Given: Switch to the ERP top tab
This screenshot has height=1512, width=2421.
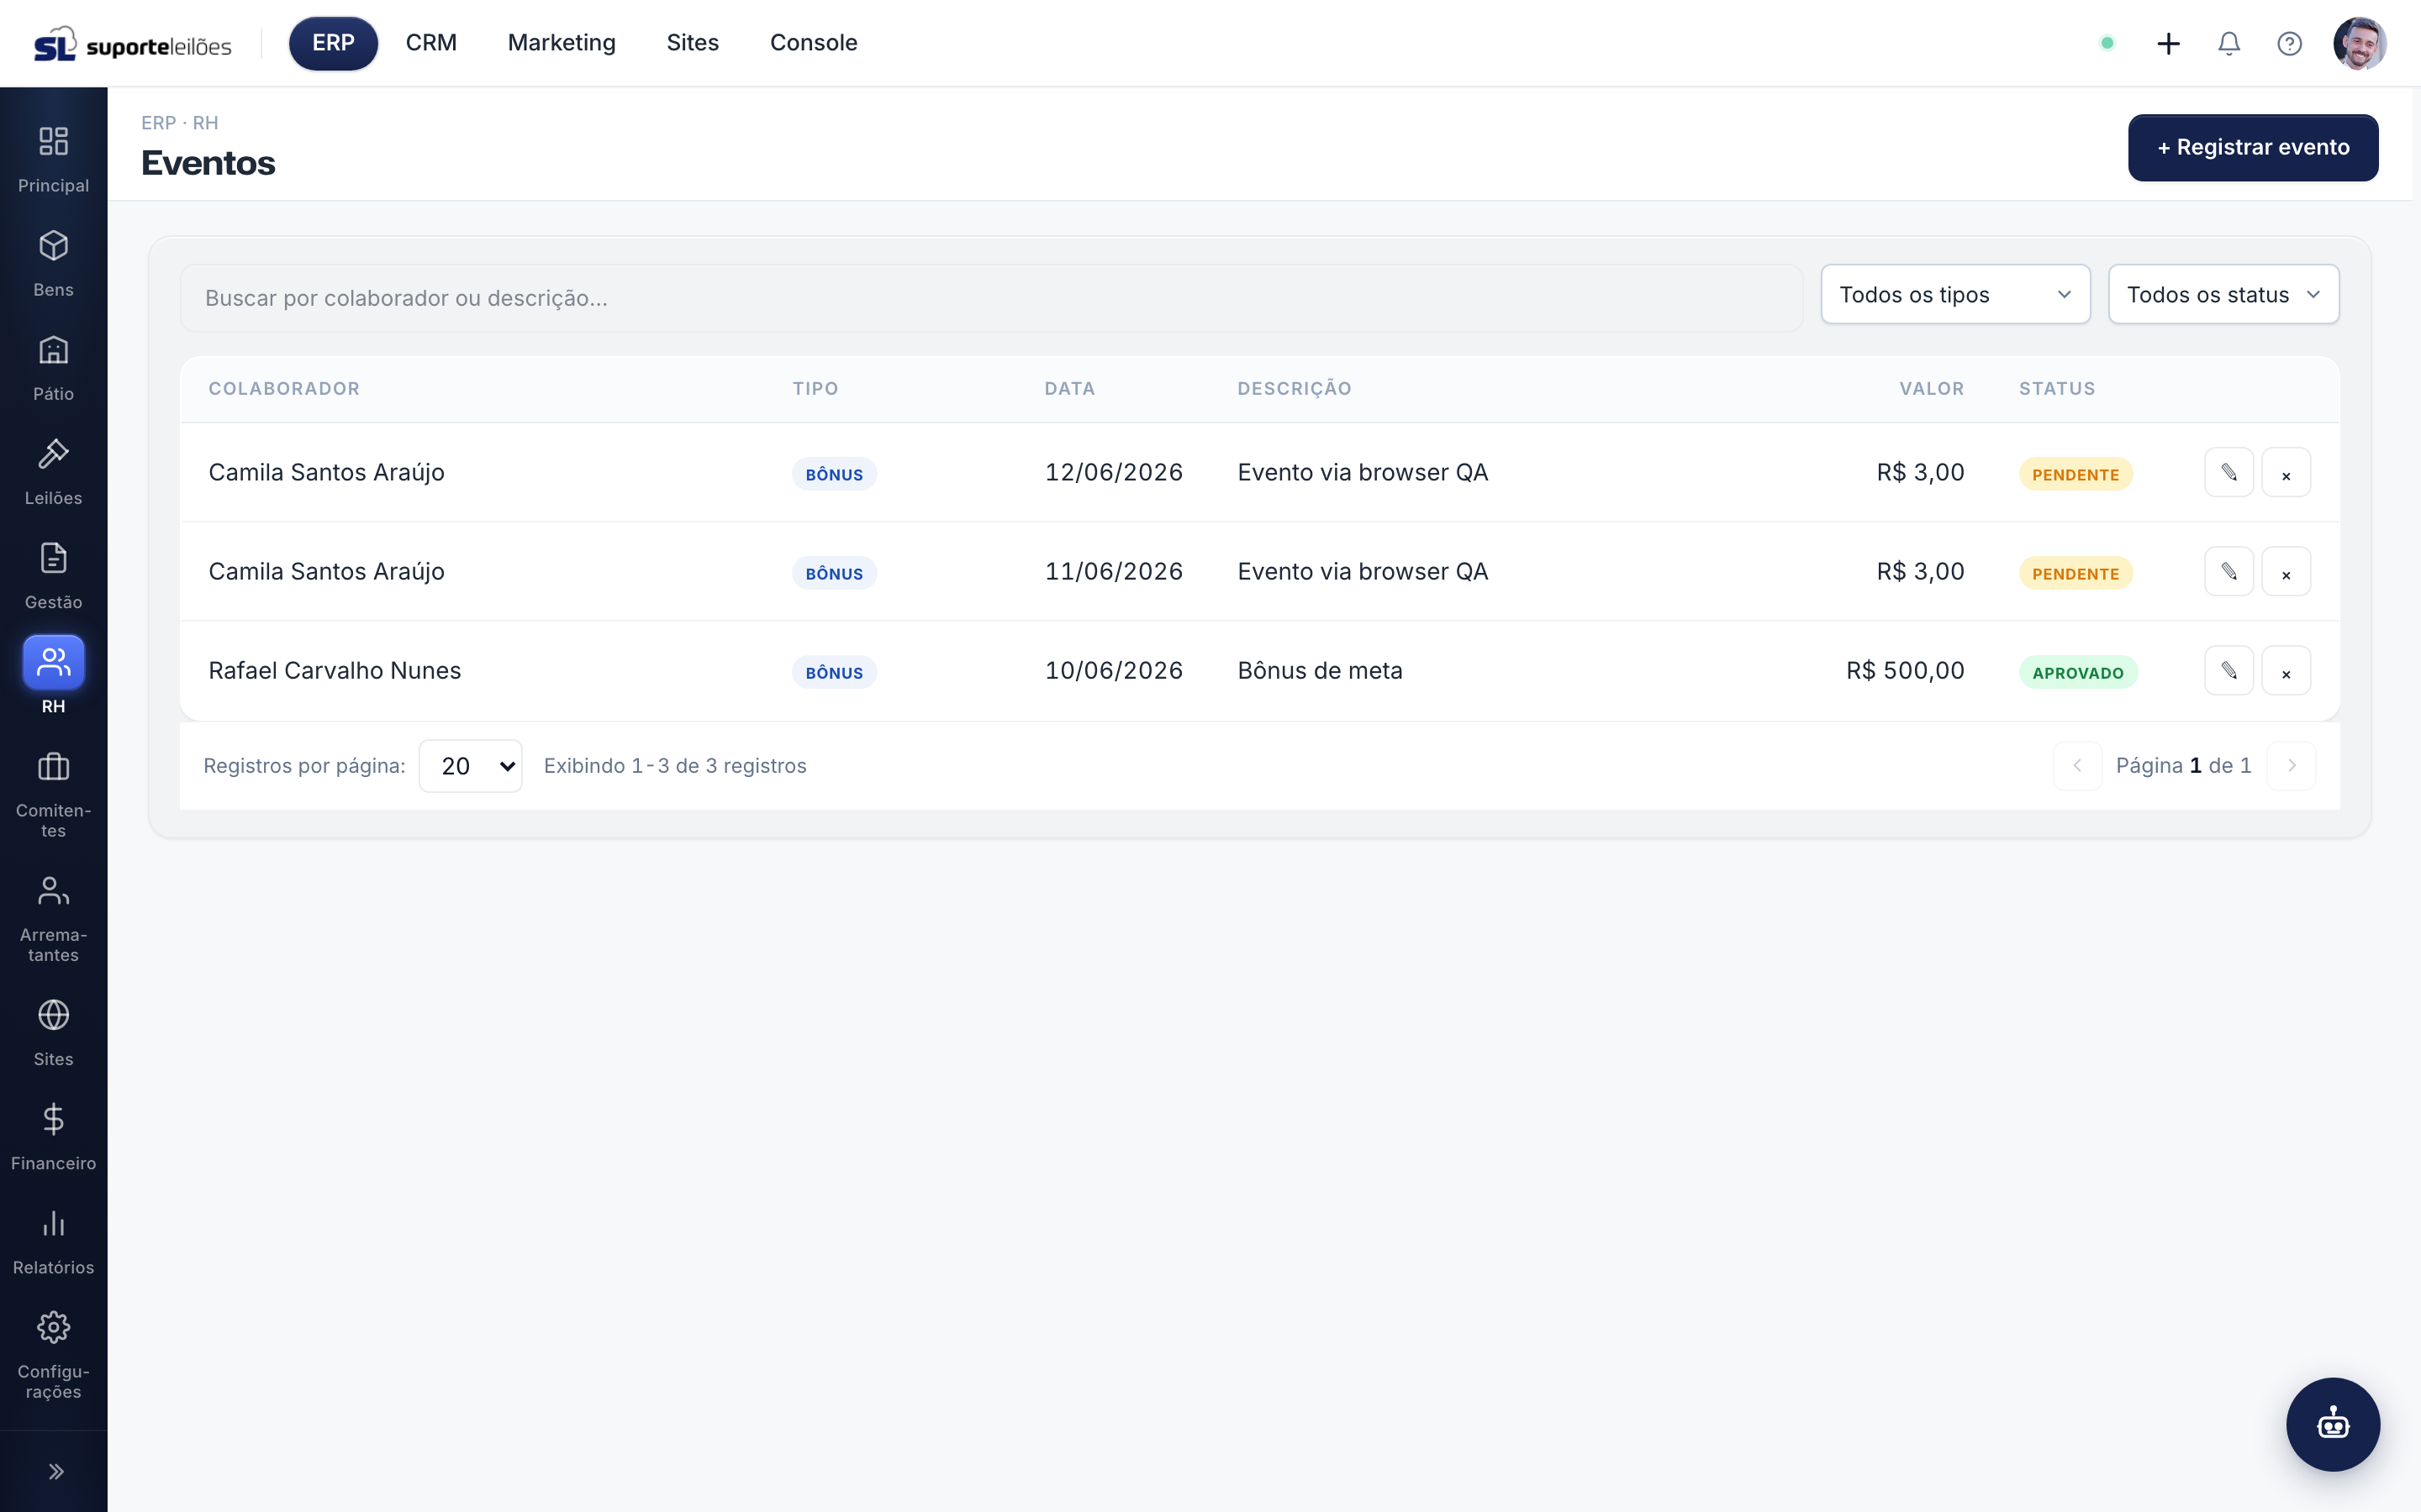Looking at the screenshot, I should [x=333, y=43].
